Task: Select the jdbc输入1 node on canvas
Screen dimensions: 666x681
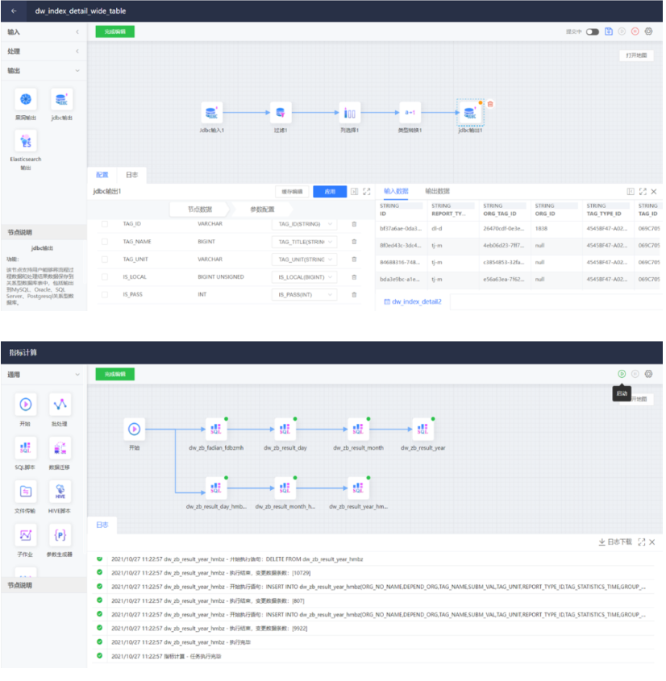Action: 212,113
